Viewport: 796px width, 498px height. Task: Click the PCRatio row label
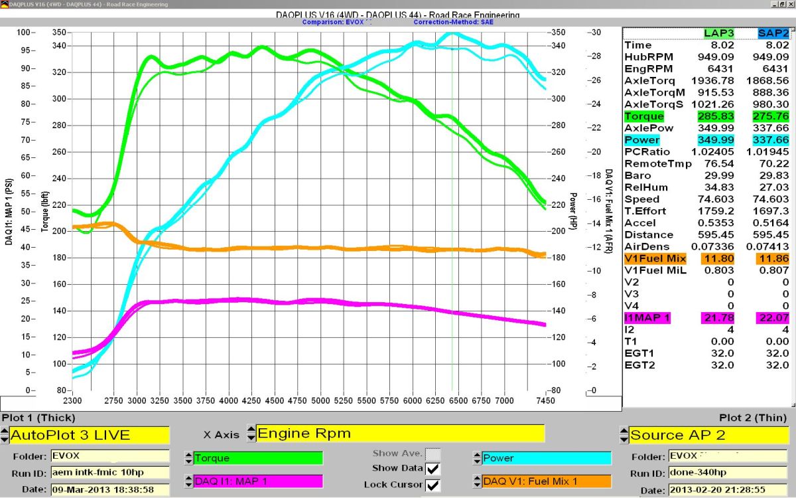(x=646, y=152)
